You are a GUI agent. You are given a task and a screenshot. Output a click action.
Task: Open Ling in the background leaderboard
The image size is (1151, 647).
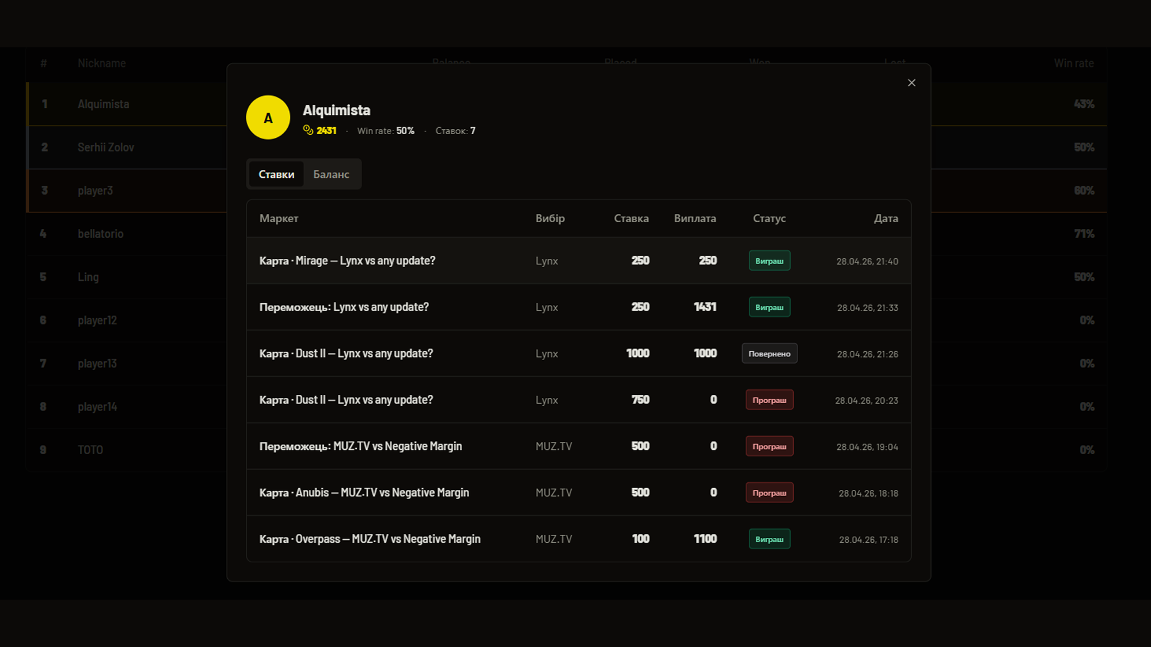click(88, 277)
